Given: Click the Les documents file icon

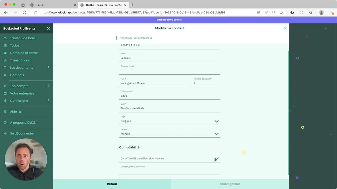Looking at the screenshot, I should (5, 67).
